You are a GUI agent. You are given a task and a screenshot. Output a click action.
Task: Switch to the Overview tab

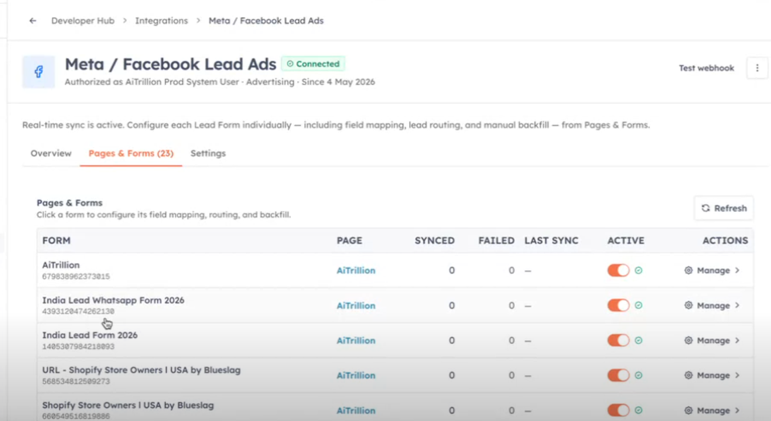(x=51, y=153)
